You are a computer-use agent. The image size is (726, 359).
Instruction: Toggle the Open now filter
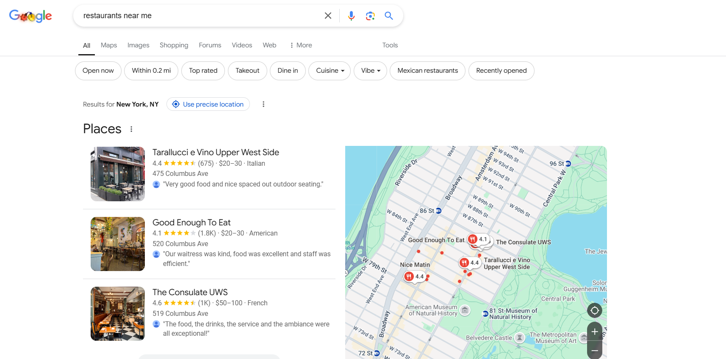click(x=98, y=71)
